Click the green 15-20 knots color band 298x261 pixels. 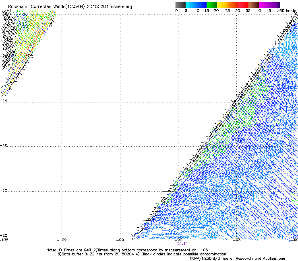212,5
